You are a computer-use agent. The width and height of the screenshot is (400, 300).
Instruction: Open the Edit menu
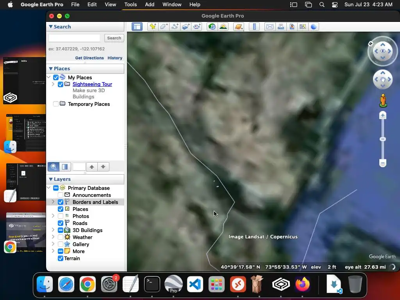[x=92, y=5]
